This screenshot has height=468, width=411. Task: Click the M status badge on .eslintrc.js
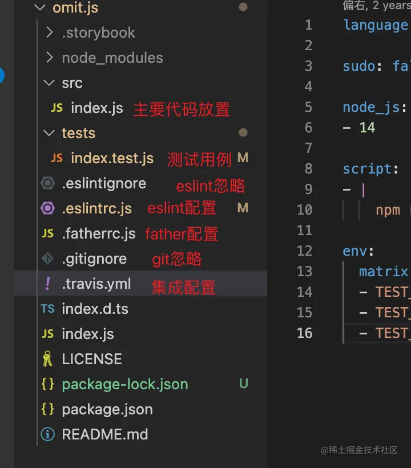pos(243,208)
